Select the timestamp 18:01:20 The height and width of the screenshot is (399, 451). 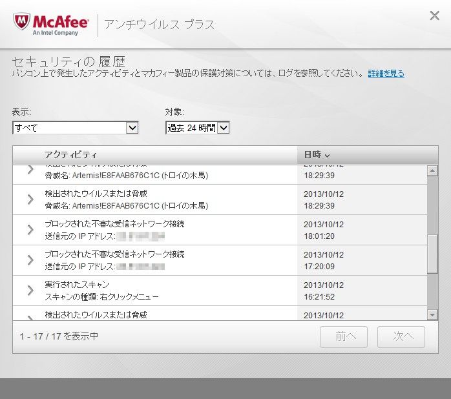[319, 236]
